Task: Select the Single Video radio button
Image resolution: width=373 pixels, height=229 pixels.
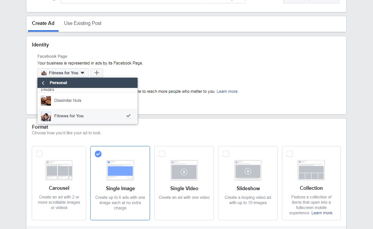Action: pyautogui.click(x=162, y=154)
